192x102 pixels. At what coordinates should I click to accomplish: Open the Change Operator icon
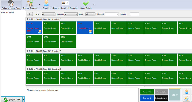(30, 3)
